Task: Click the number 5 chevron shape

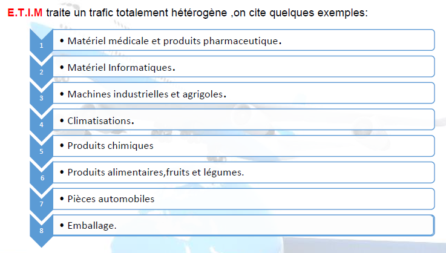Action: pyautogui.click(x=41, y=151)
